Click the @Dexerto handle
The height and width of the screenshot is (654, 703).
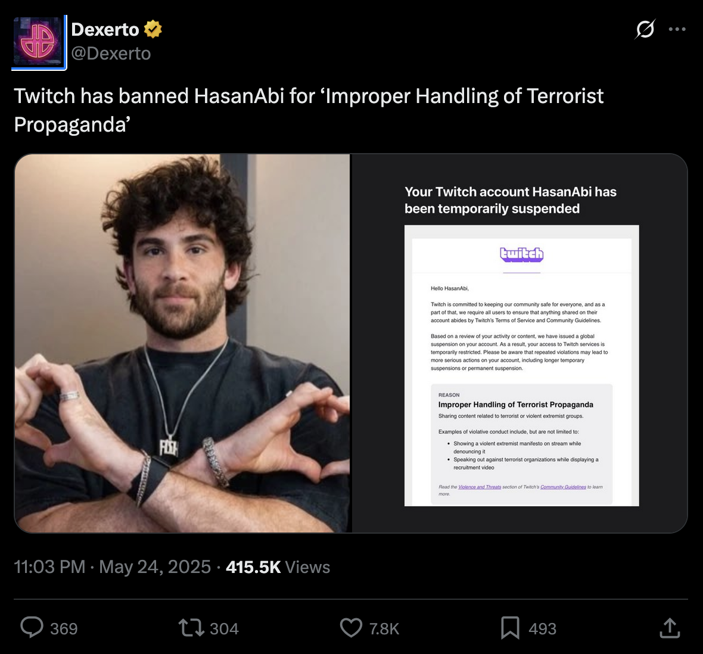coord(111,54)
